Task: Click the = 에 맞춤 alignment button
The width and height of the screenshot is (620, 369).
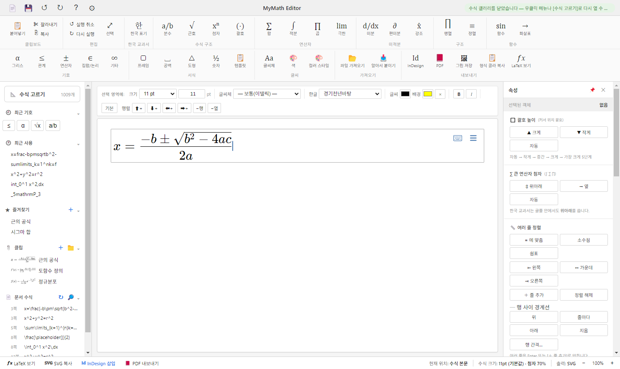Action: 534,240
